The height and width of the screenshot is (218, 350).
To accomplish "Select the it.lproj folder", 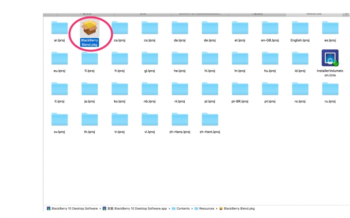I will (59, 89).
